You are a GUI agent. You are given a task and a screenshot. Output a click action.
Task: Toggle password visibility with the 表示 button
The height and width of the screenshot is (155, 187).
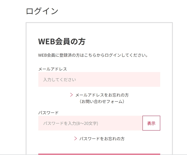(151, 123)
